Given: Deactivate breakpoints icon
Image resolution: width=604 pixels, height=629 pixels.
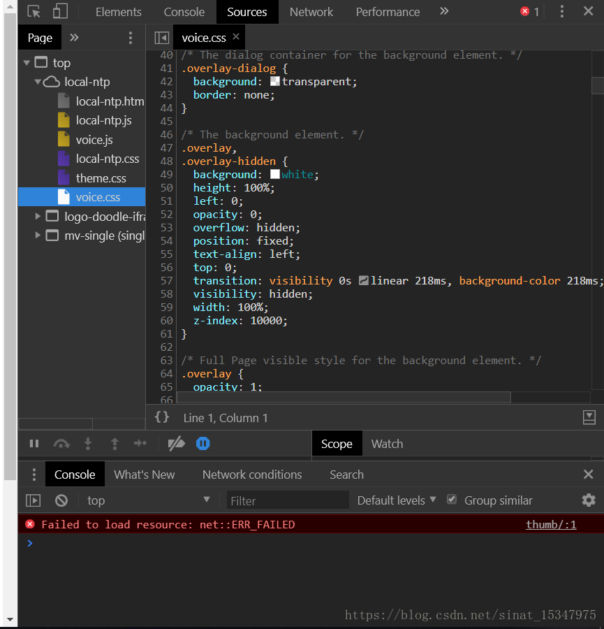Looking at the screenshot, I should tap(177, 444).
